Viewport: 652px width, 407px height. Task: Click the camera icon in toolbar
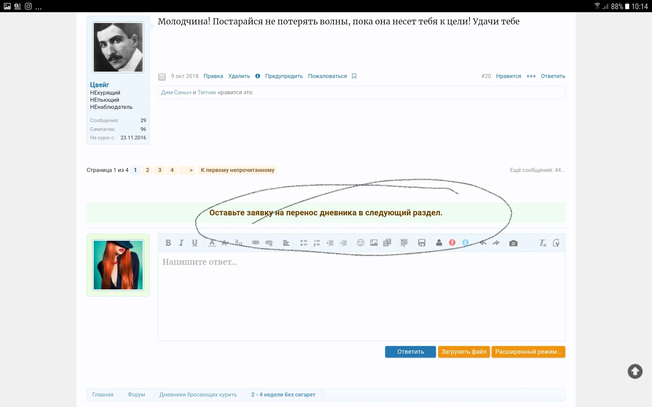(513, 243)
